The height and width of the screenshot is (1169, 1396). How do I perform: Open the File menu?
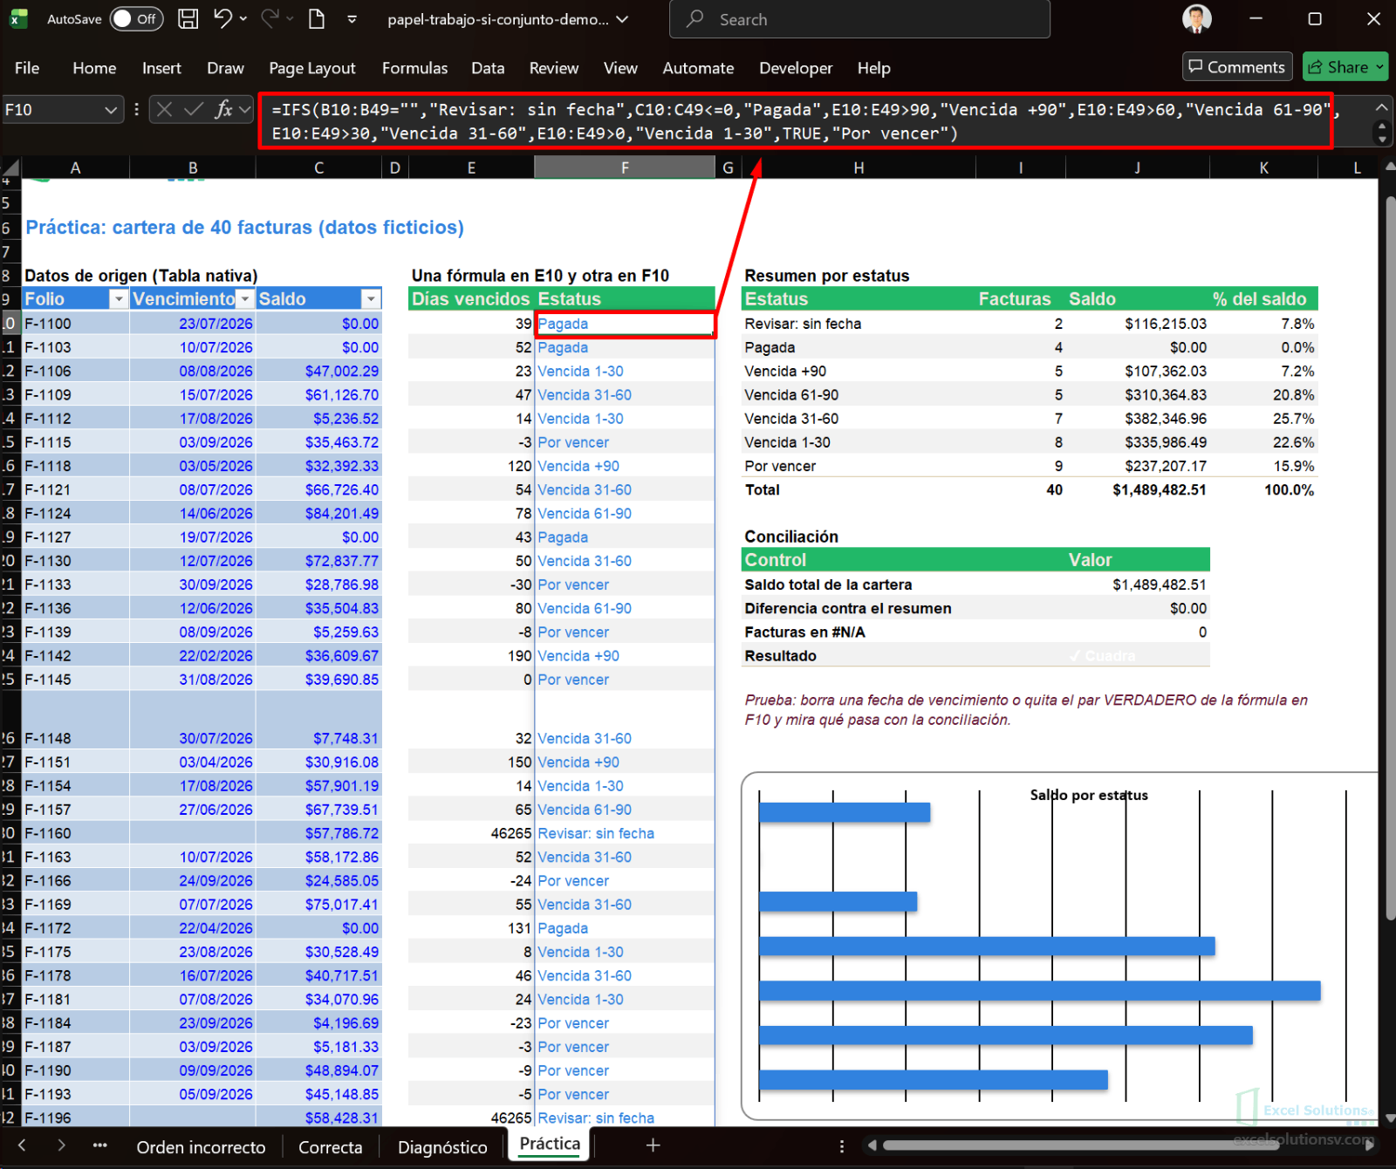[x=27, y=68]
